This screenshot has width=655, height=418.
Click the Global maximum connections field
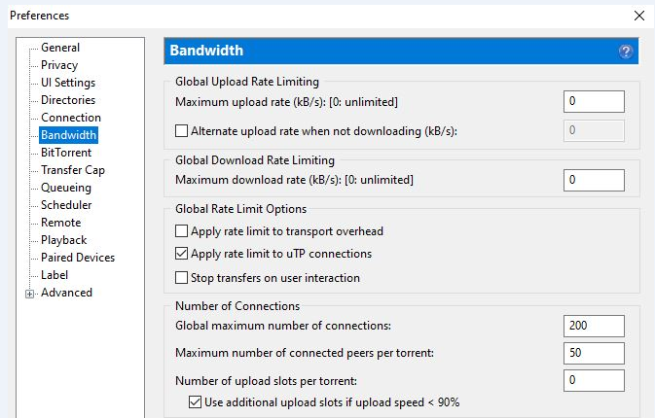[594, 326]
